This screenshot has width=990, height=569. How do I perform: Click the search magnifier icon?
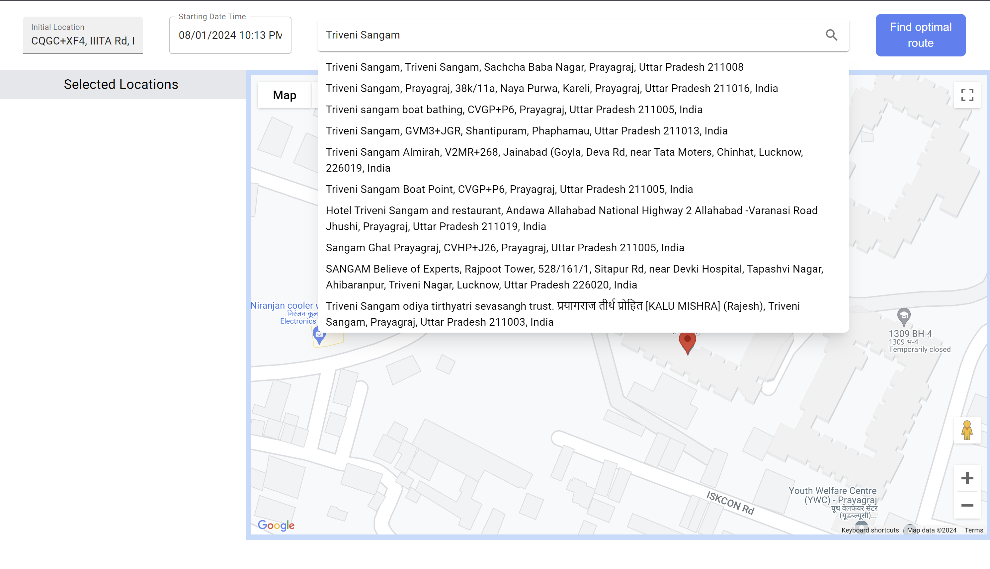pos(831,35)
